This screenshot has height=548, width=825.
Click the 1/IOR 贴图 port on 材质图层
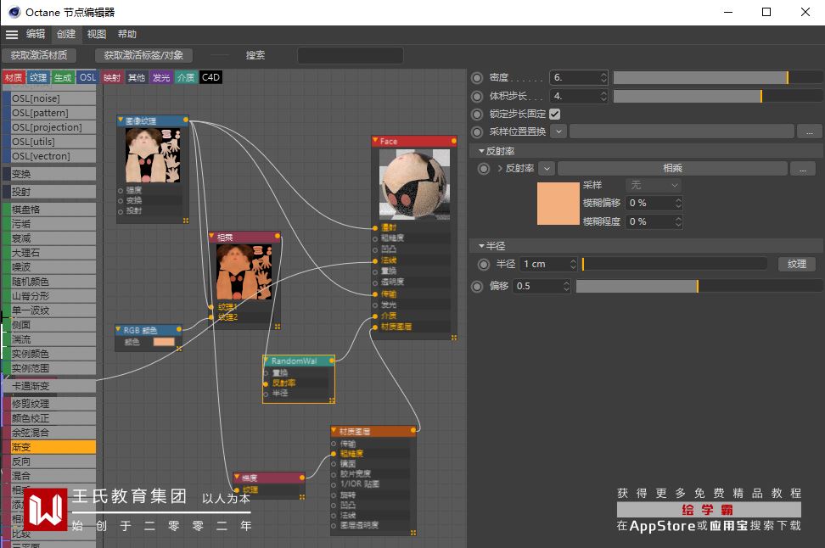(334, 484)
